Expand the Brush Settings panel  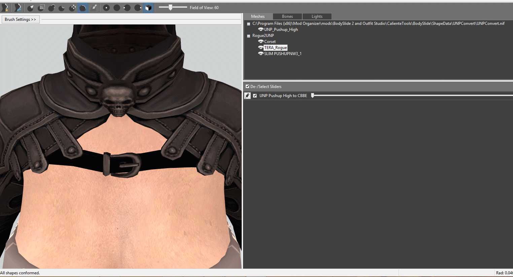(x=20, y=19)
